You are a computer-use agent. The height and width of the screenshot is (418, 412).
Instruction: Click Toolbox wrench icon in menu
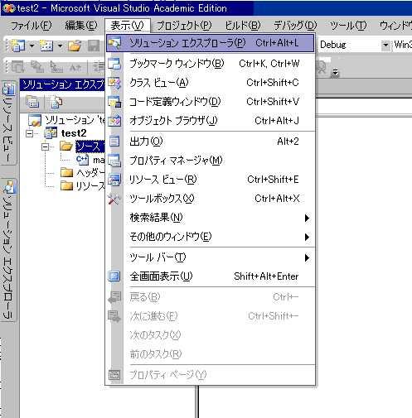pos(114,199)
